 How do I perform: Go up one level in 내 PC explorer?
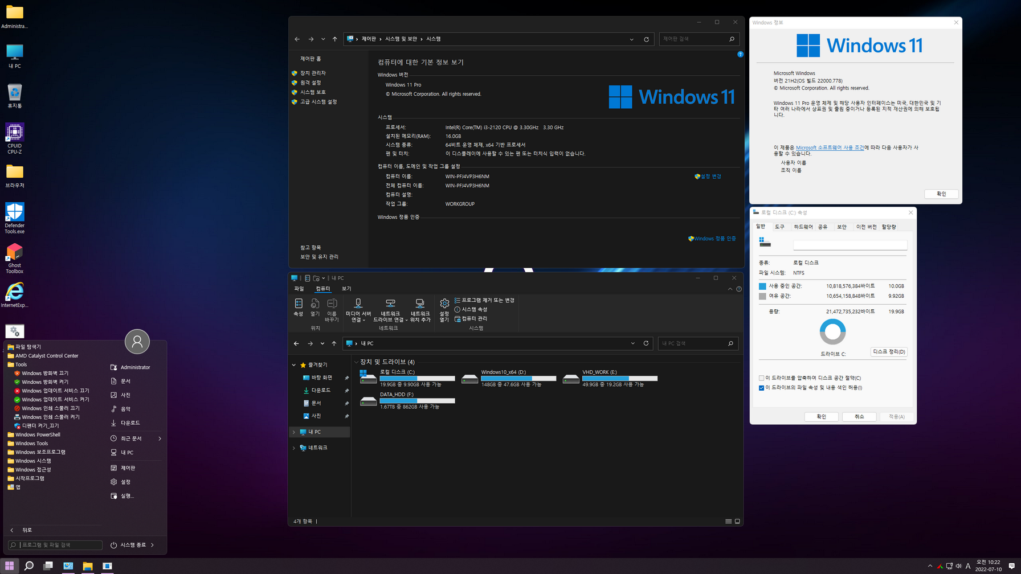tap(334, 343)
